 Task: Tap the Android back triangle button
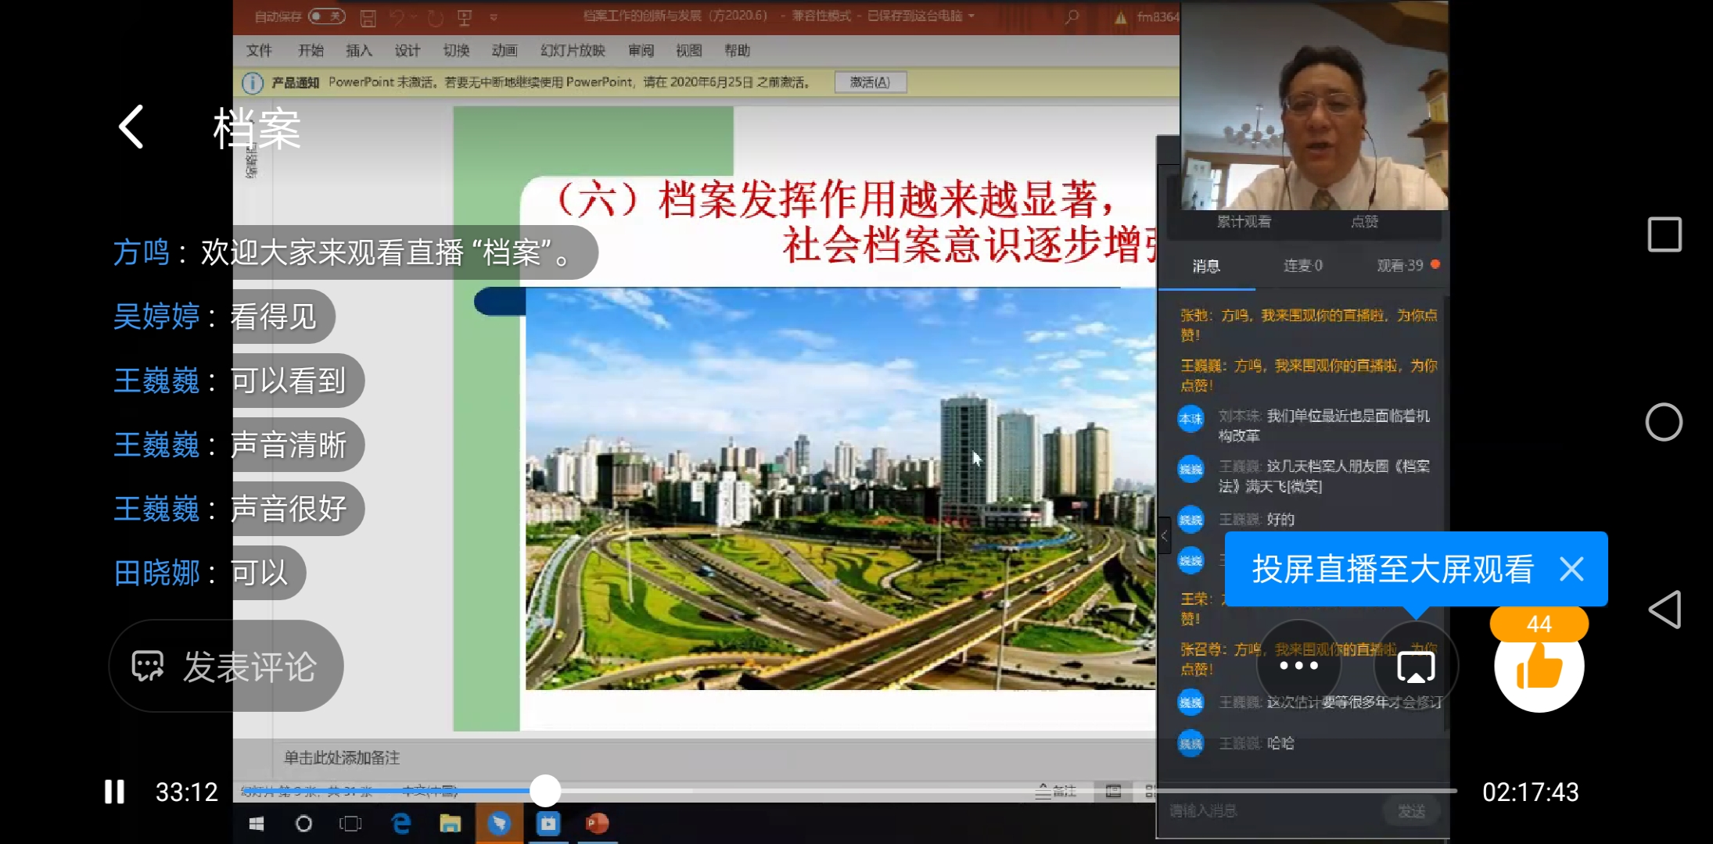point(1665,610)
